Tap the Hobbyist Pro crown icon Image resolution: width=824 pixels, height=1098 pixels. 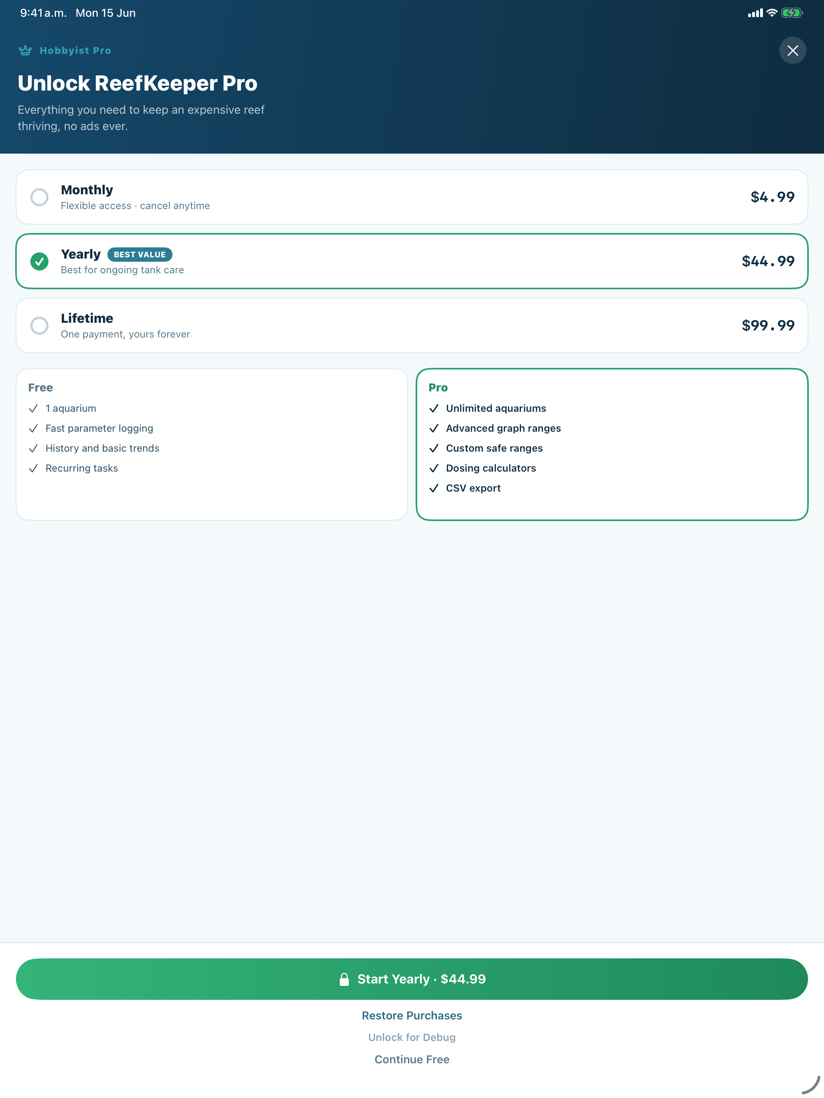point(25,50)
